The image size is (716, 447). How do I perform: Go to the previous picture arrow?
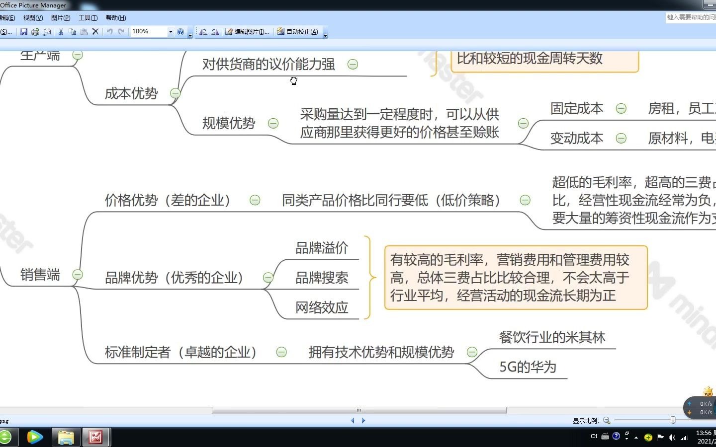(353, 421)
